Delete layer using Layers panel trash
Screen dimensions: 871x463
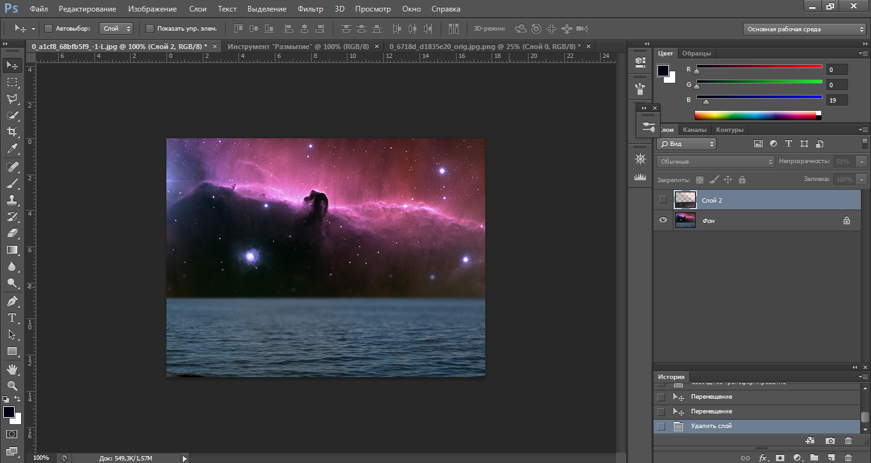tap(847, 457)
